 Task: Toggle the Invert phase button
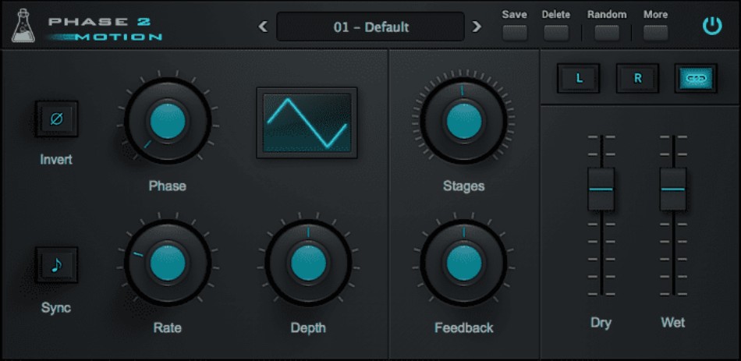[57, 119]
